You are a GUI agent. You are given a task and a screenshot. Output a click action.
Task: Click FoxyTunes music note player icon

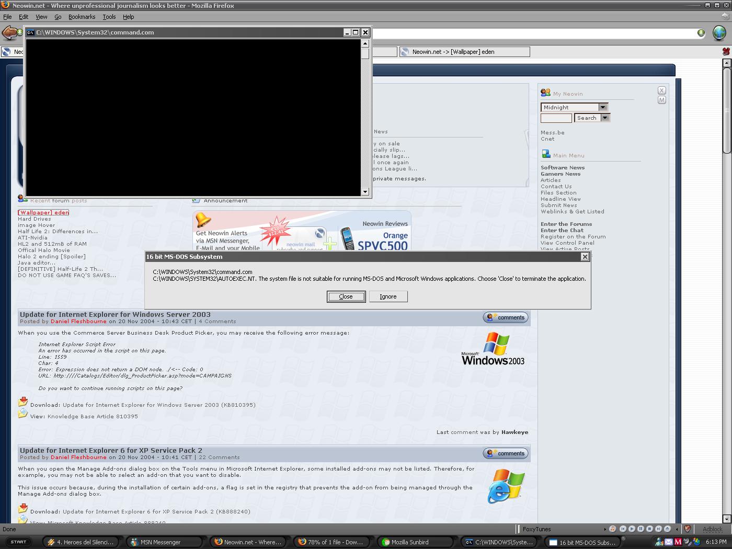pyautogui.click(x=612, y=529)
